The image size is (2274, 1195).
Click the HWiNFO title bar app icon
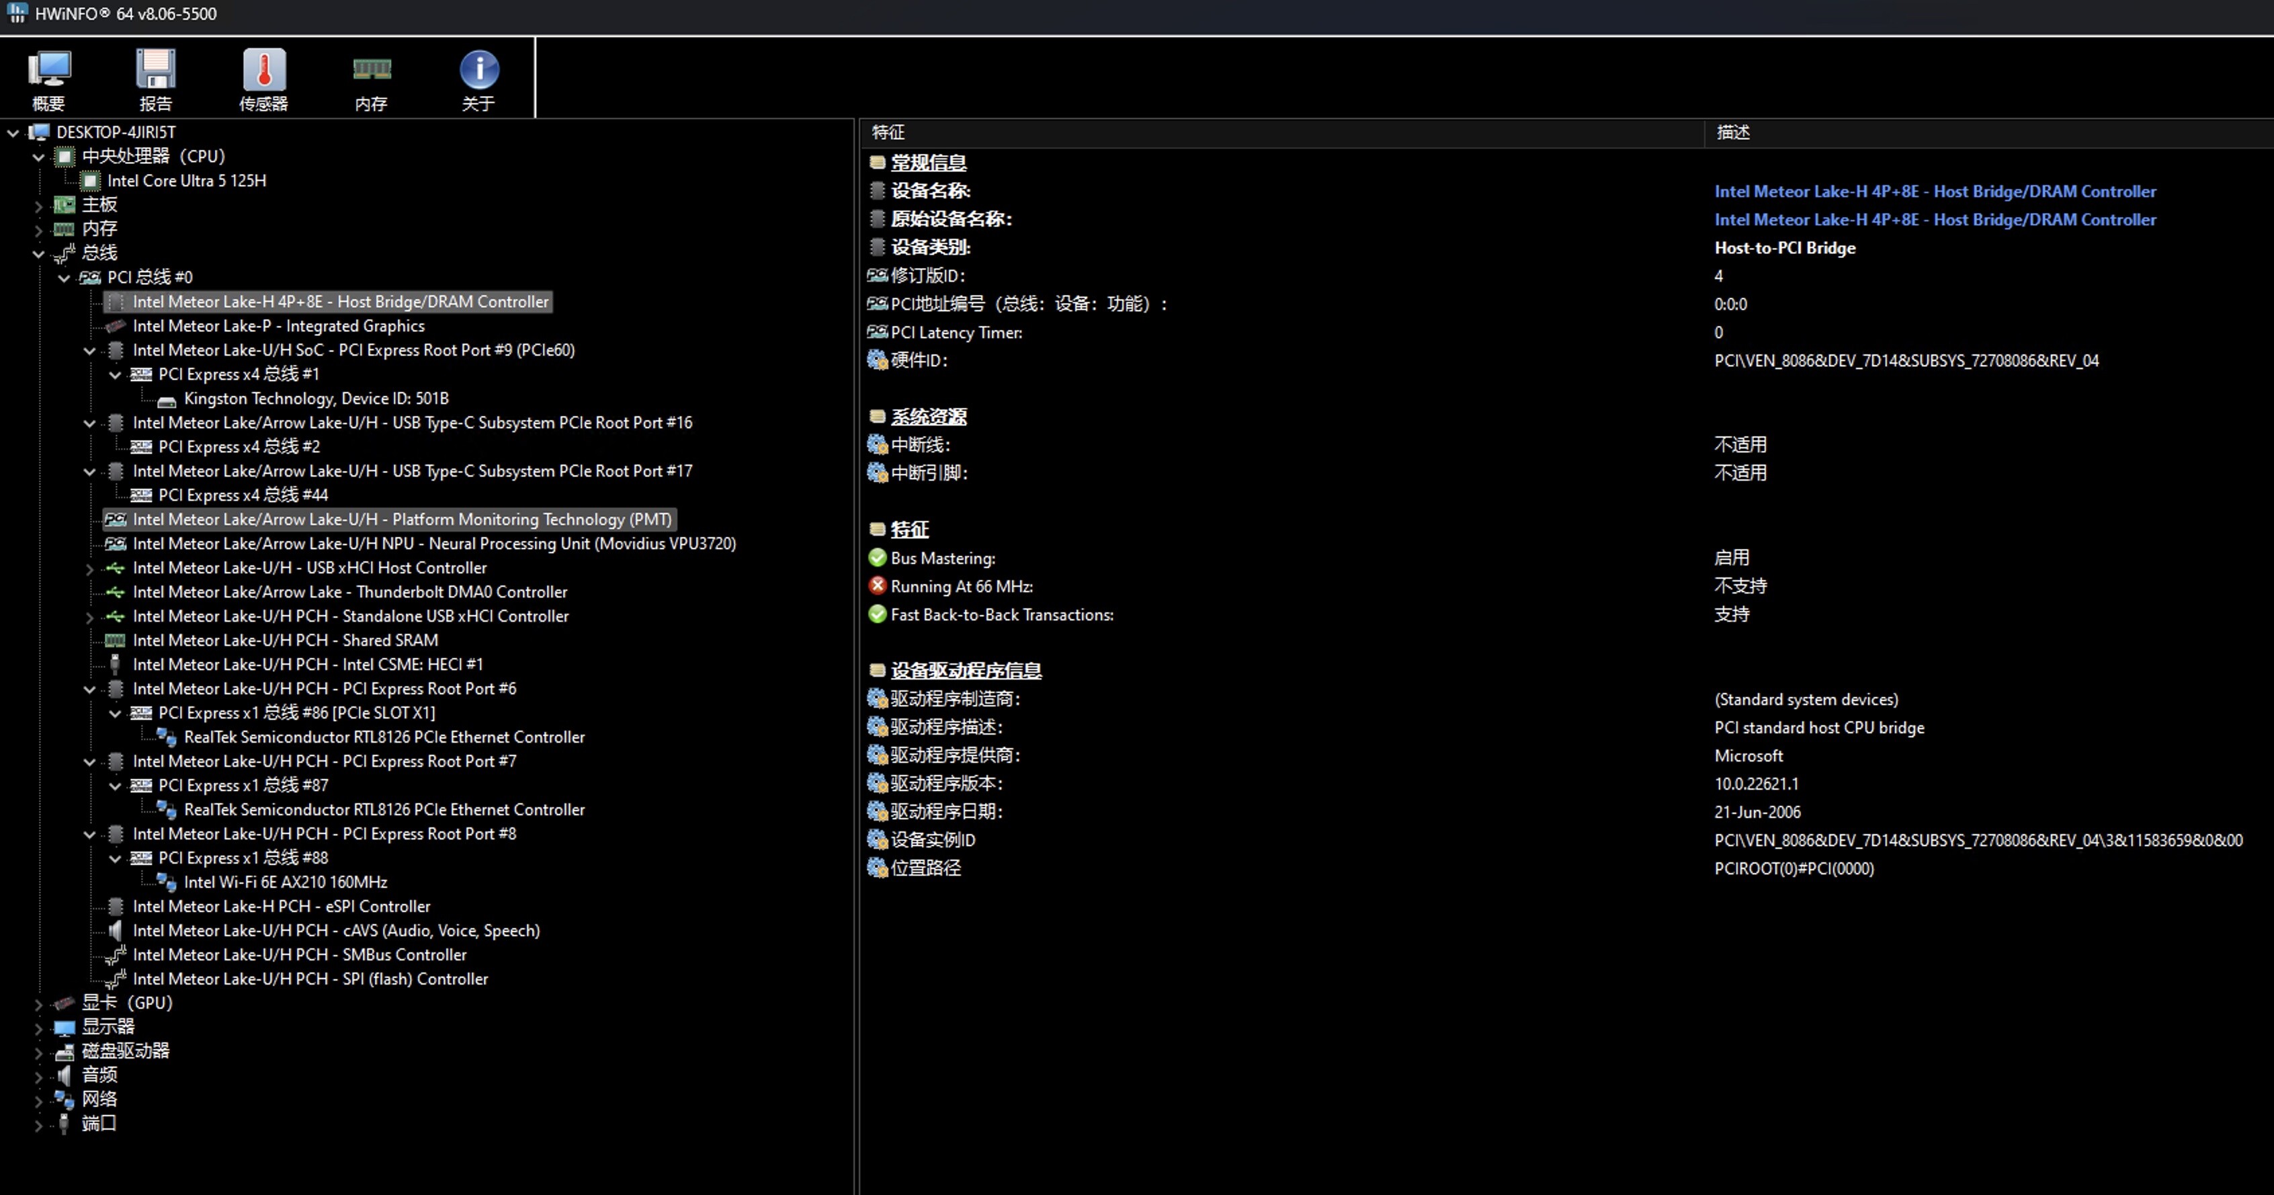17,13
